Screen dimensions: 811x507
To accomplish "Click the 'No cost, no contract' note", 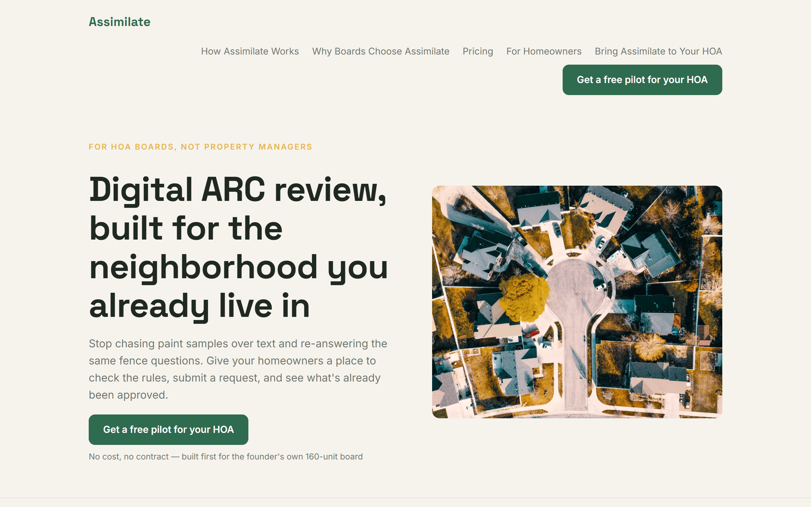I will [x=226, y=457].
